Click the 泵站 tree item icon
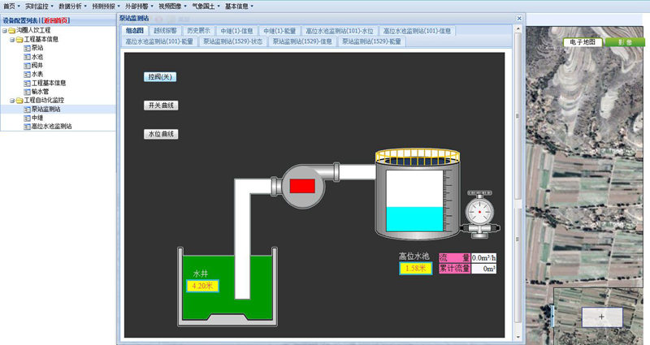Viewport: 650px width, 345px height. click(27, 48)
